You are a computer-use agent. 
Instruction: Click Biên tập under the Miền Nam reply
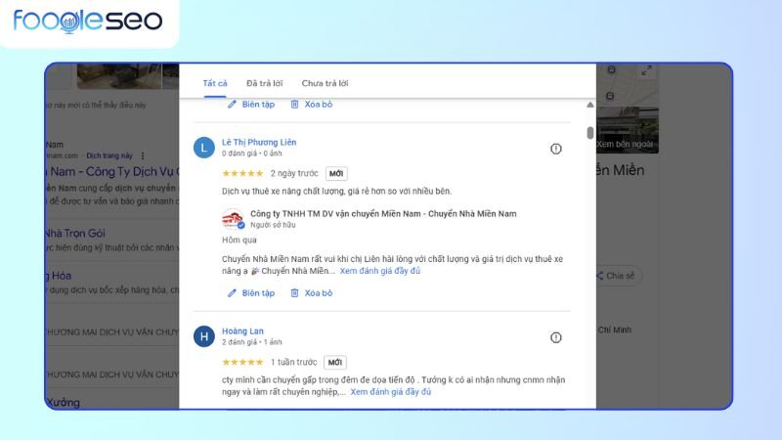(x=250, y=292)
